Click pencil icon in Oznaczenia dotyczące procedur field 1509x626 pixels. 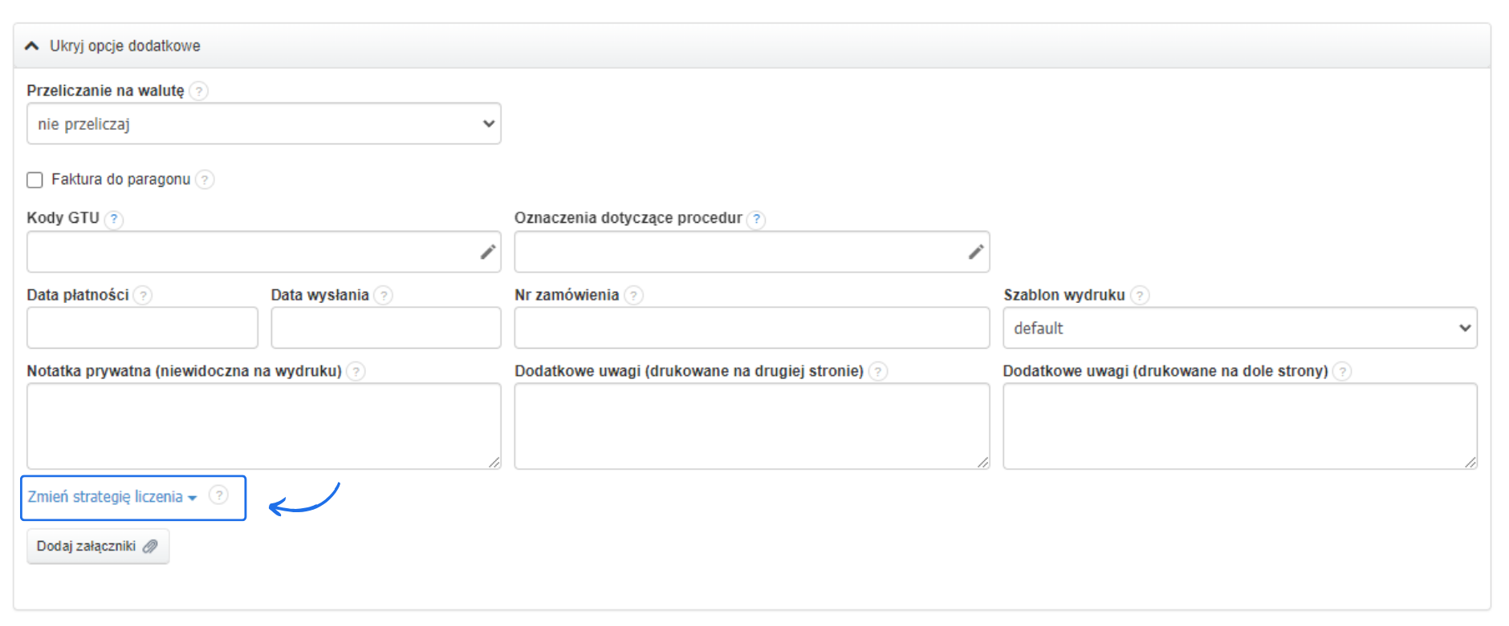click(975, 252)
